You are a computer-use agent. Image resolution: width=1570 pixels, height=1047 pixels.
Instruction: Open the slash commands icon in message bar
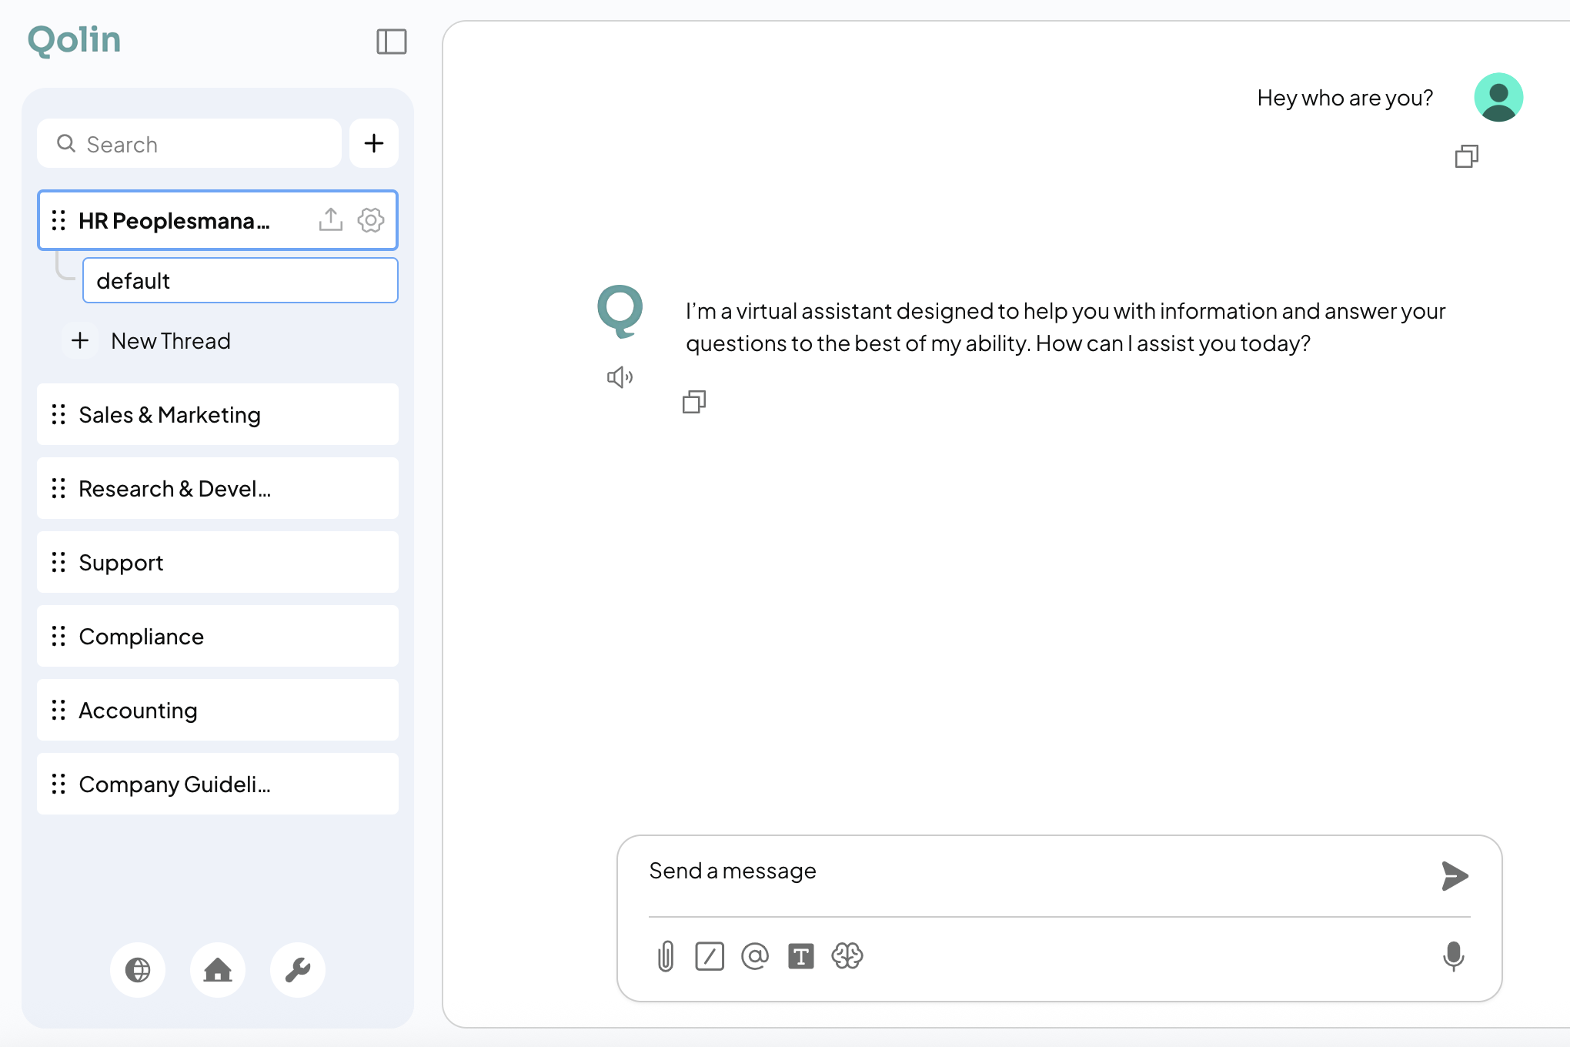tap(710, 956)
